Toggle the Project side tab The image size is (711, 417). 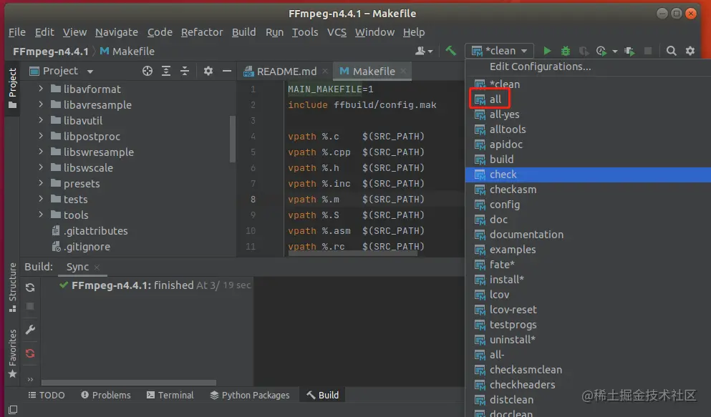click(x=12, y=88)
